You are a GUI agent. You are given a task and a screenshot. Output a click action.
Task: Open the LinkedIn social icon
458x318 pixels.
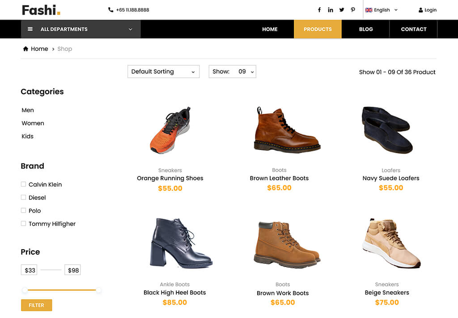(x=331, y=10)
